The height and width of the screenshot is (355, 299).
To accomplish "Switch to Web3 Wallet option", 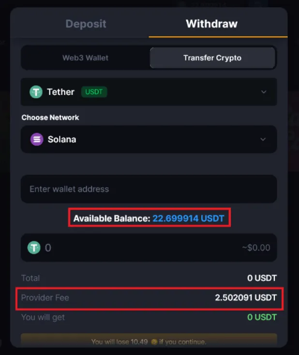I will click(85, 58).
